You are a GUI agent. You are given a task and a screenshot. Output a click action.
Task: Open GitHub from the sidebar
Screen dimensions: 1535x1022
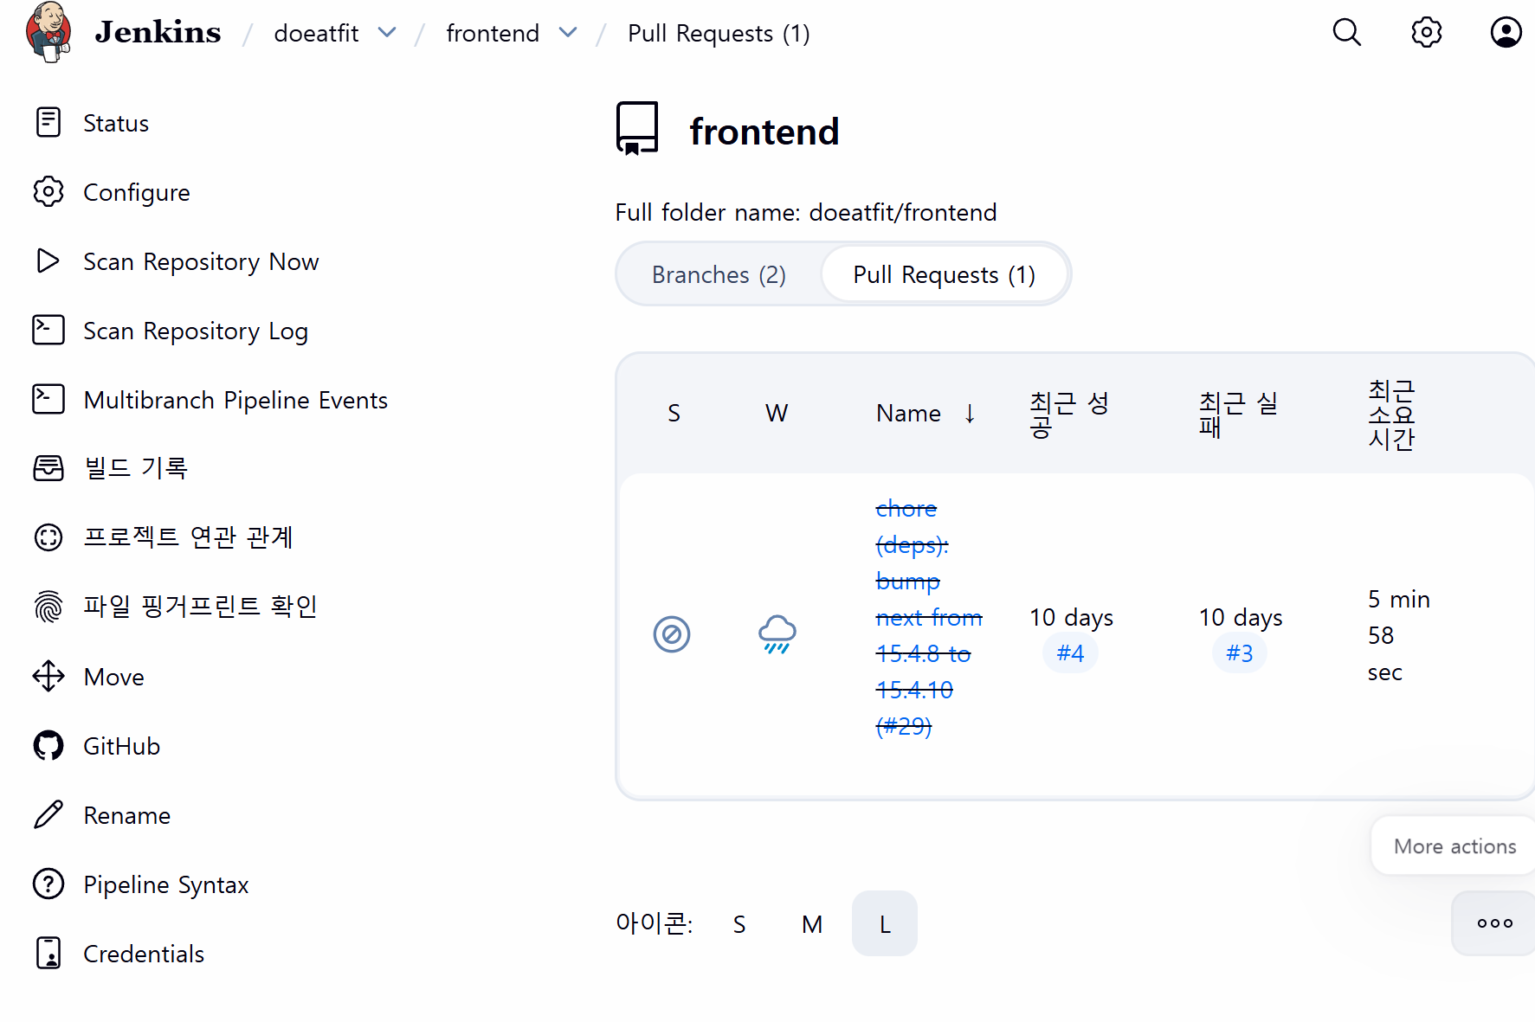121,746
